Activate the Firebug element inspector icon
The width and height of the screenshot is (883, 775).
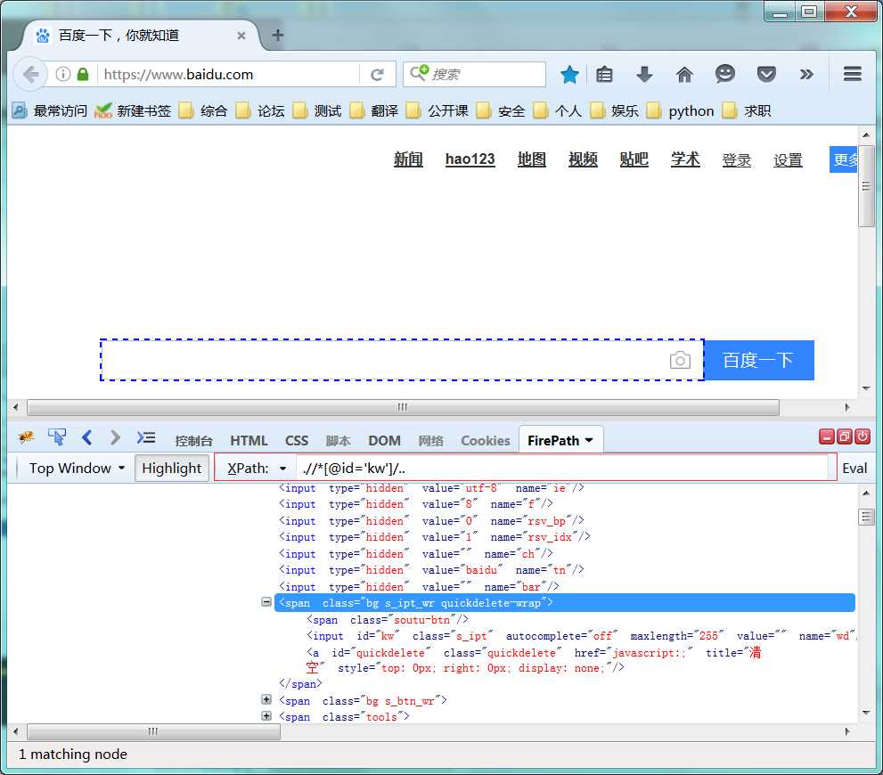point(57,437)
